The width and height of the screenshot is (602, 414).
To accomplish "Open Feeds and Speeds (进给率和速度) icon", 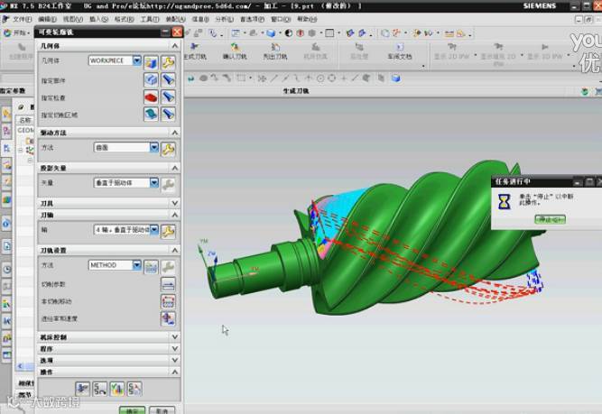I will 168,318.
